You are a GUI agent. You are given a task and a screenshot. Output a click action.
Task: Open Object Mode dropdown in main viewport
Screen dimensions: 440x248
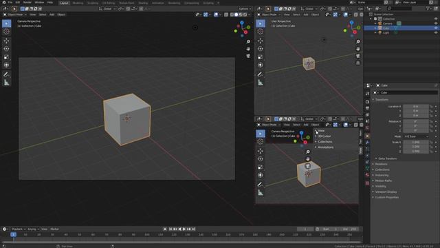[15, 14]
